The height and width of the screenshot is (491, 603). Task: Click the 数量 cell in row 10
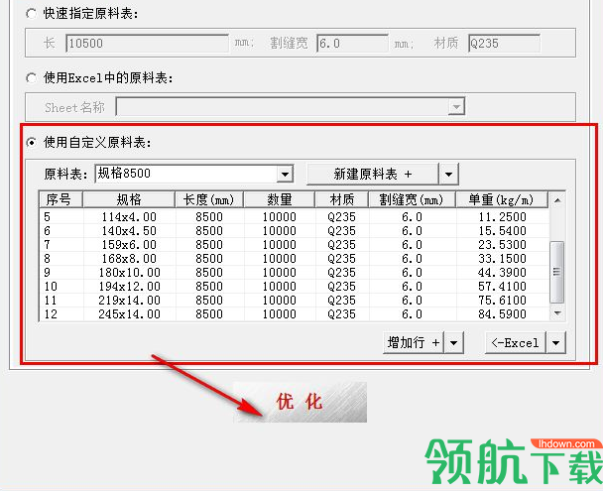(x=280, y=286)
